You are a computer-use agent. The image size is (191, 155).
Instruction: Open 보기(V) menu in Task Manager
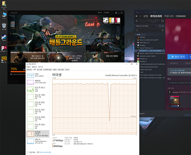[x=41, y=67]
